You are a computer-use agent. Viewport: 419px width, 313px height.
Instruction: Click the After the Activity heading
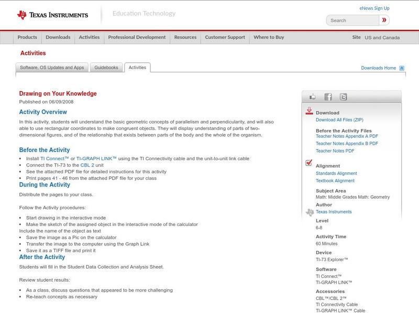click(42, 257)
